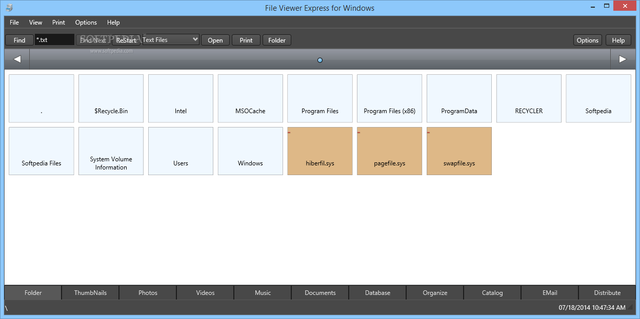Switch to the ThumbNails tab
Image resolution: width=640 pixels, height=319 pixels.
tap(90, 293)
